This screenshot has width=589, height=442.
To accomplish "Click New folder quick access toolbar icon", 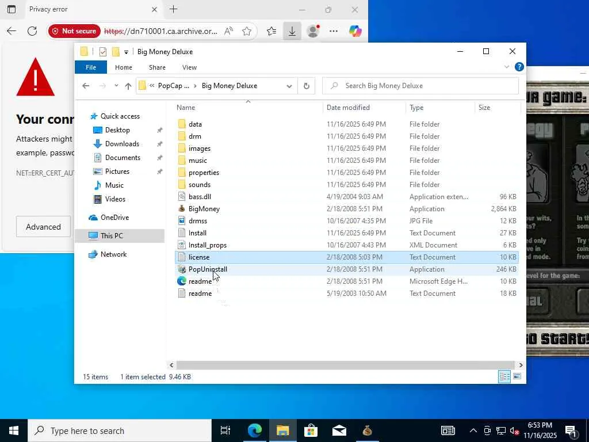I will [116, 52].
